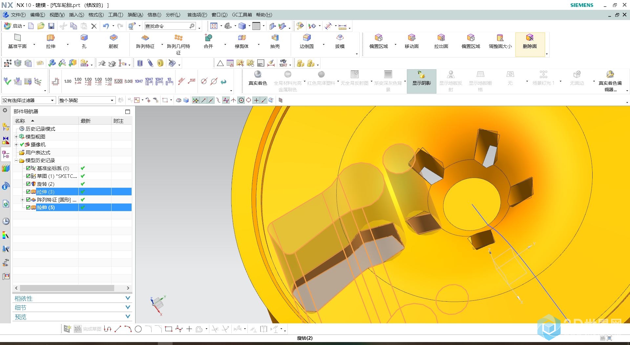Save the file with the floppy disk icon
630x345 pixels.
(x=51, y=26)
